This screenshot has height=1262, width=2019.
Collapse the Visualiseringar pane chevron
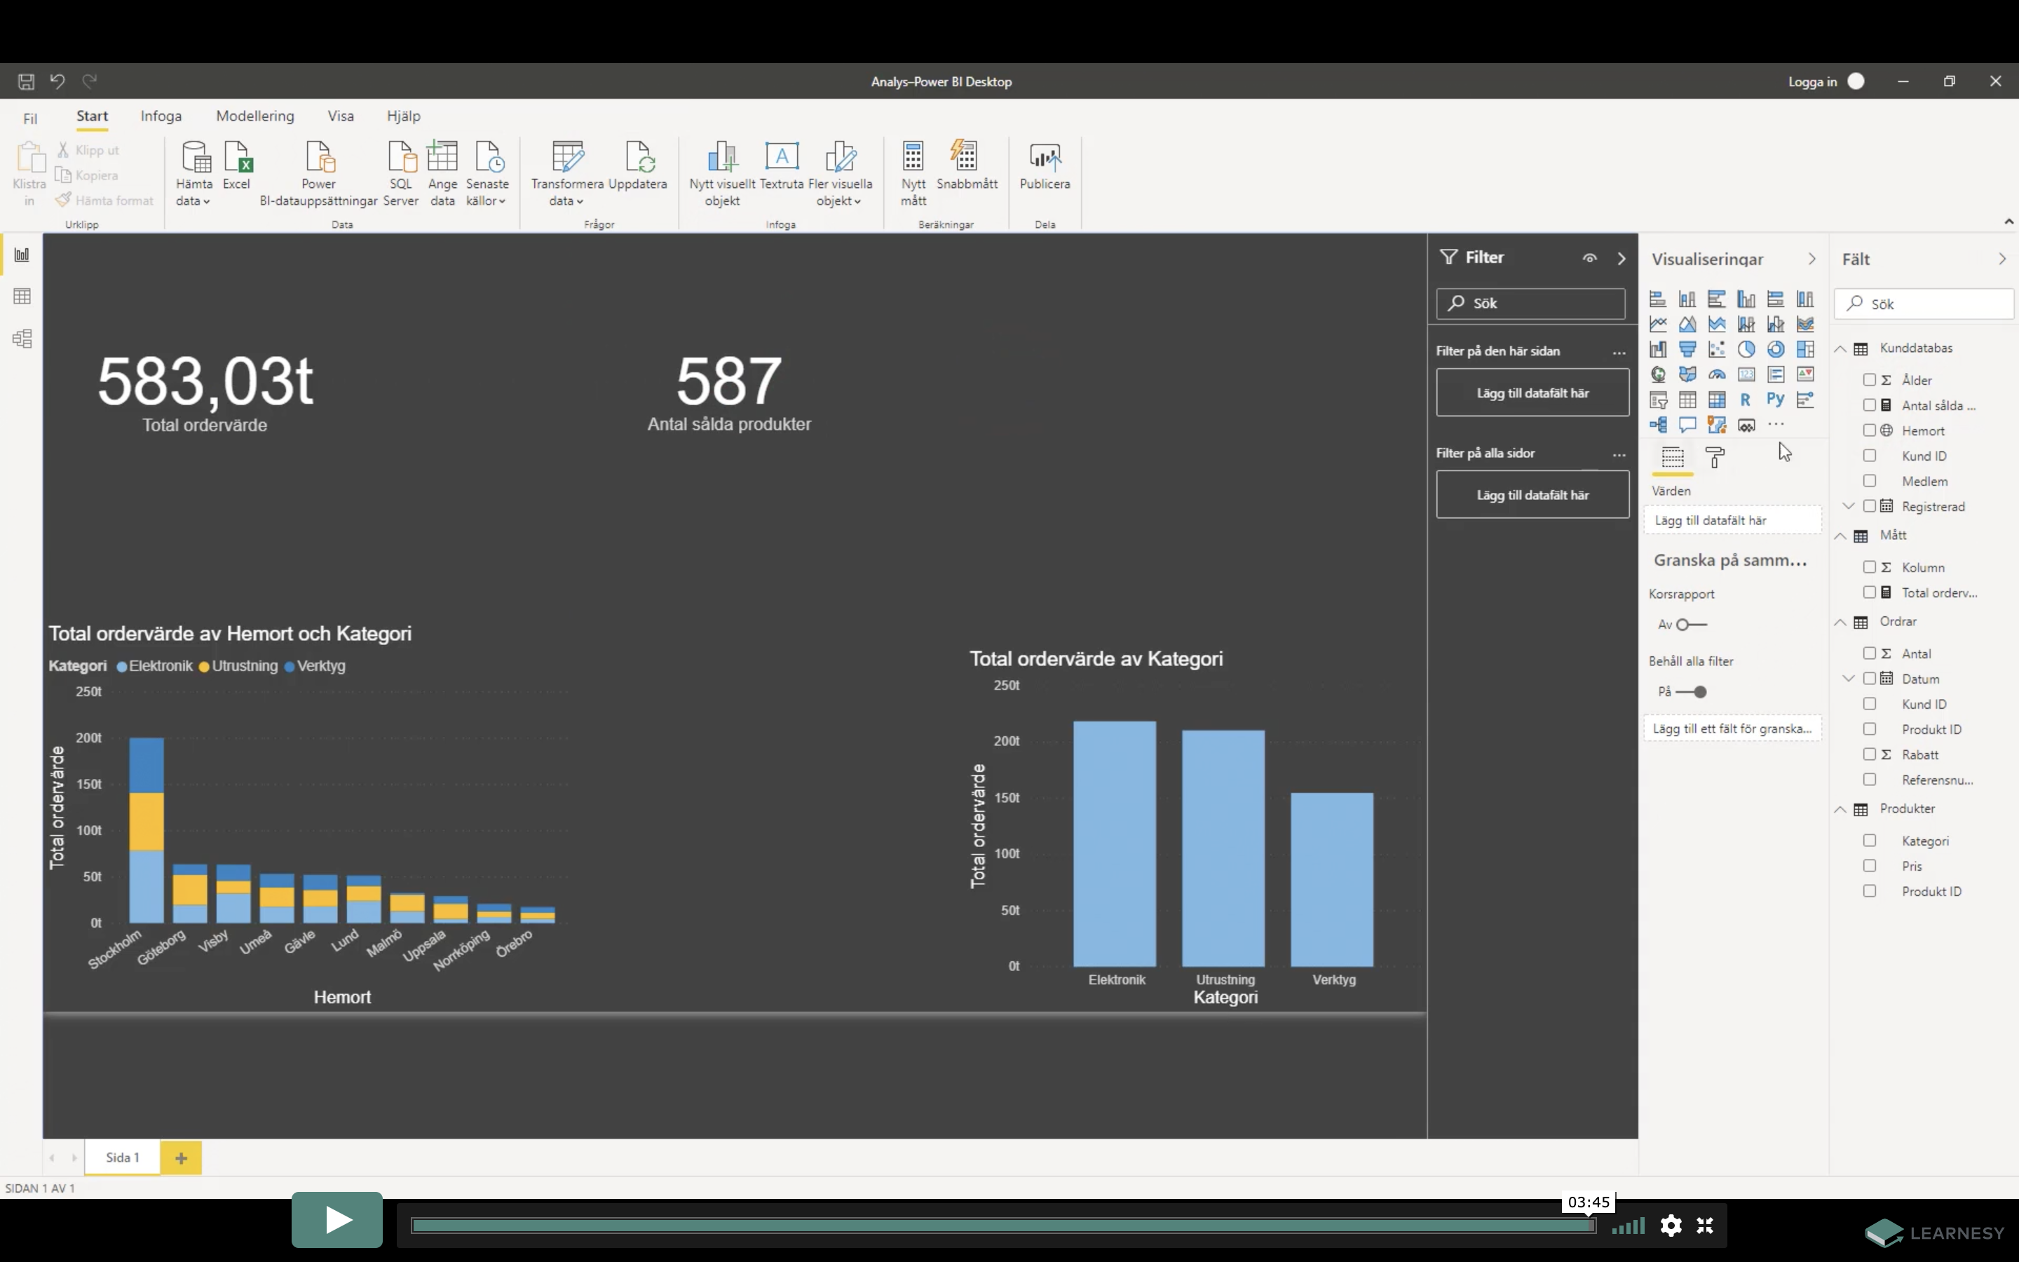[1812, 259]
